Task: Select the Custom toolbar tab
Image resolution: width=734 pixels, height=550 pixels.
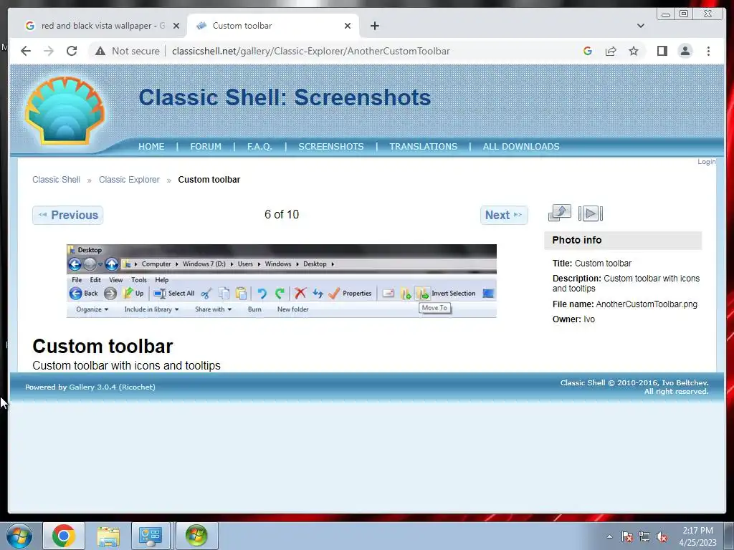Action: click(273, 26)
